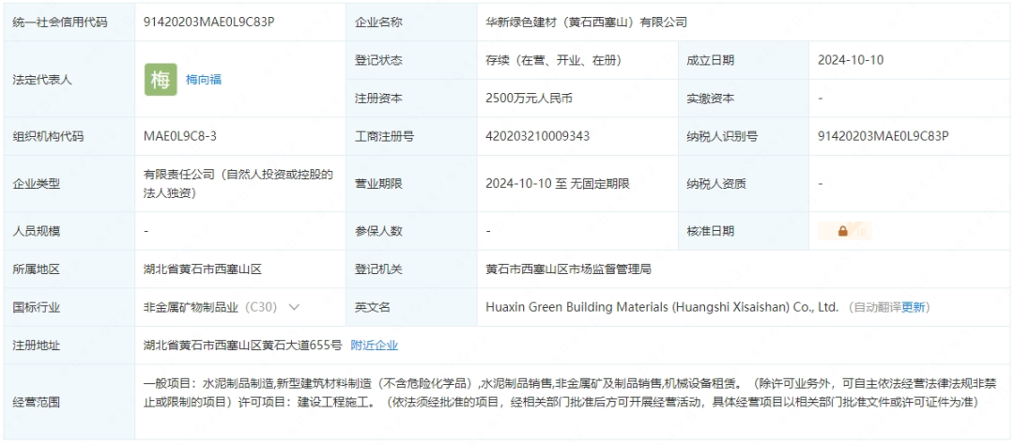Click registration status 存续（在营、开业、在册）
The width and height of the screenshot is (1014, 445).
554,60
